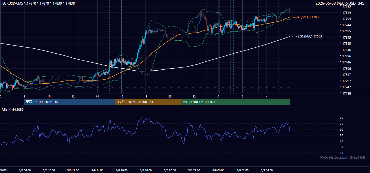This screenshot has height=173, width=370.
Task: Click the RSI 40 level label
Action: click(x=341, y=141)
